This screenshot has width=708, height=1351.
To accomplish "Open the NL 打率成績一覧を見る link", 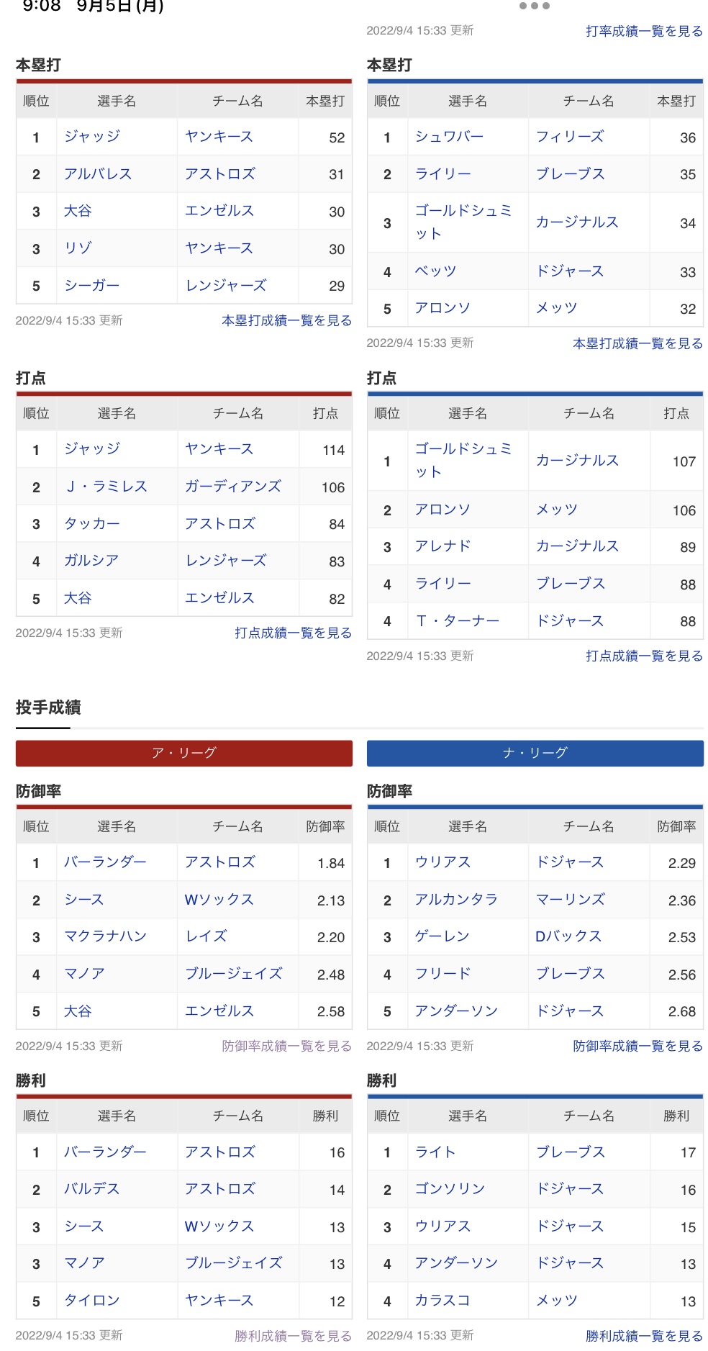I will (x=644, y=31).
